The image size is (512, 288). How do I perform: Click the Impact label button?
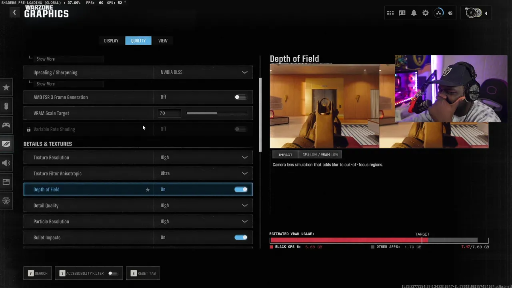(285, 155)
